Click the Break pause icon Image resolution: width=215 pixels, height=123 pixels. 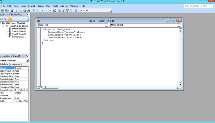pyautogui.click(x=46, y=10)
